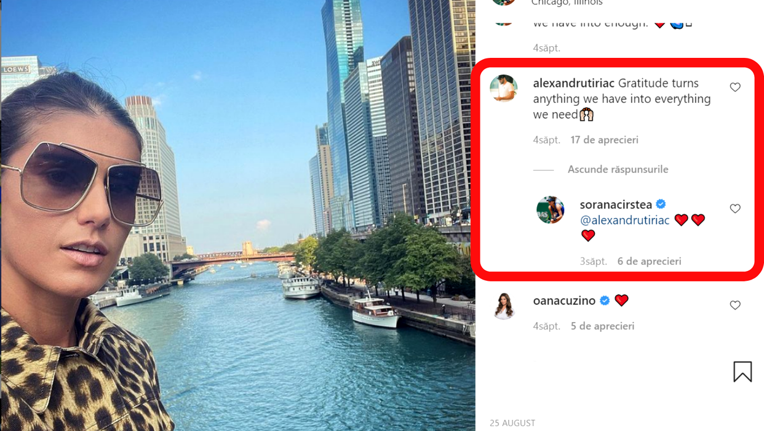Open the alexandrutiriac username link

573,83
